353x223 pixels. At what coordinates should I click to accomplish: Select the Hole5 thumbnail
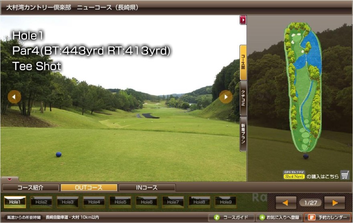[x=120, y=202]
